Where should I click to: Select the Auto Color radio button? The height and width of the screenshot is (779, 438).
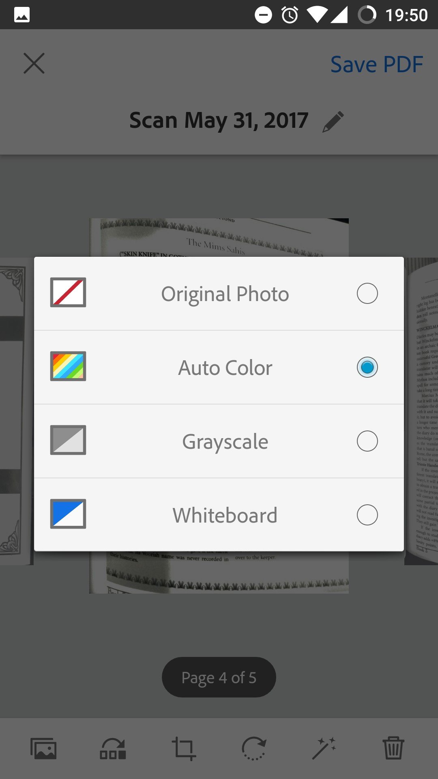[x=367, y=367]
